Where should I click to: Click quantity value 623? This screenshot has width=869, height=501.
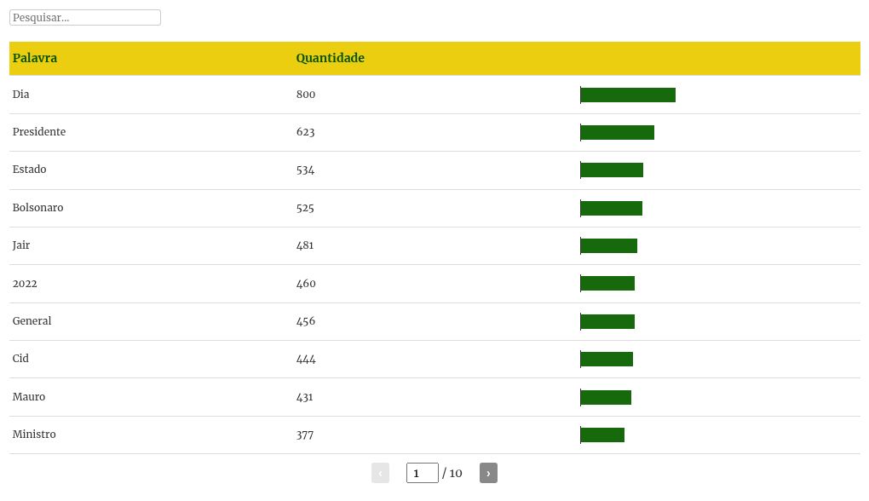306,132
